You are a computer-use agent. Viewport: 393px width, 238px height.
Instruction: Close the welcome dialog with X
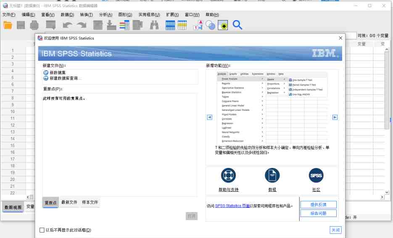(340, 38)
